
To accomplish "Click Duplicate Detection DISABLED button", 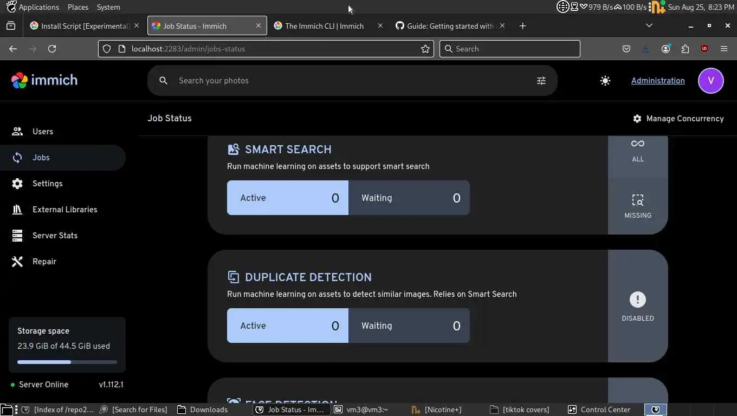I will click(x=638, y=306).
